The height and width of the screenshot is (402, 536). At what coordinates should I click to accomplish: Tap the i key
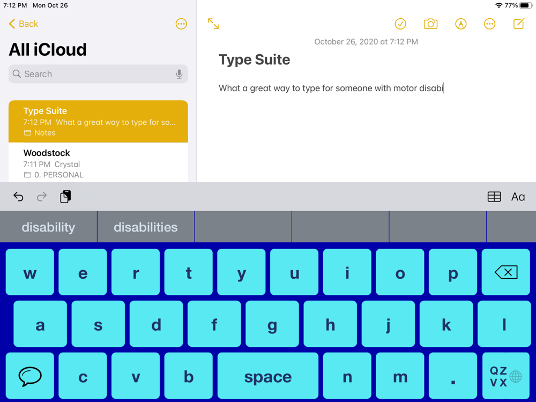pos(347,272)
